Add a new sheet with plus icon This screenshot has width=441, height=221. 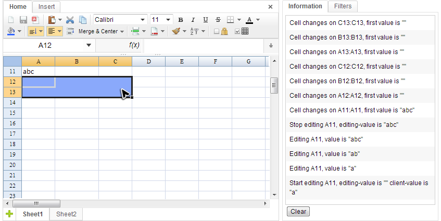pyautogui.click(x=9, y=214)
